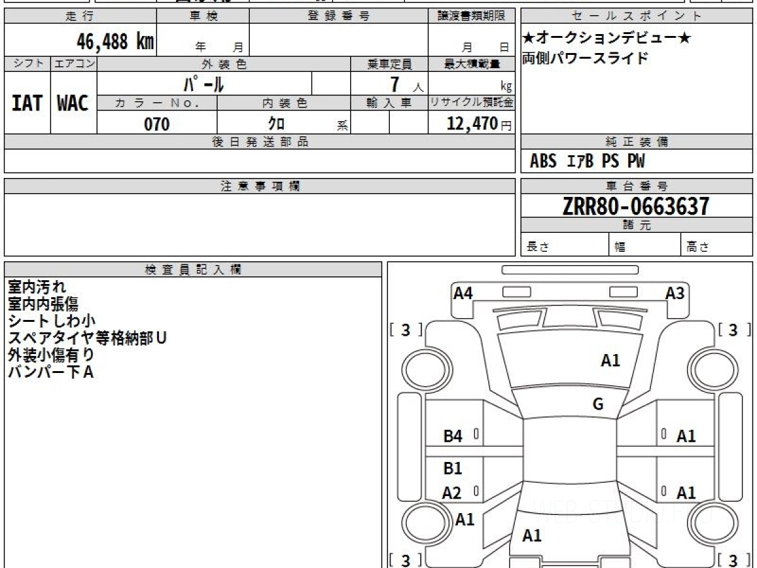Select the 登録番号 header
The image size is (757, 568).
point(339,16)
